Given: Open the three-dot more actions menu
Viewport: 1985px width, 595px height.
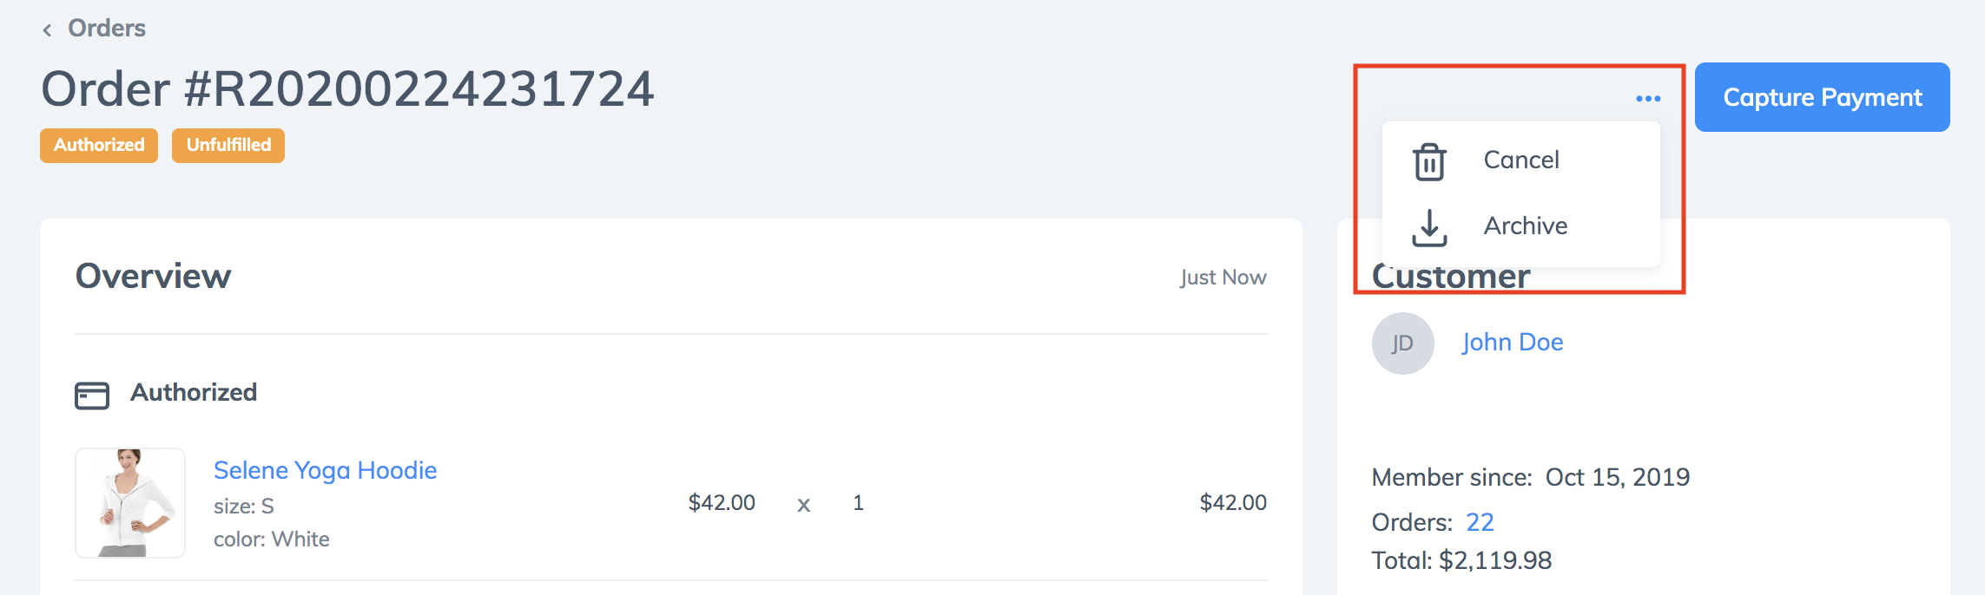Looking at the screenshot, I should tap(1648, 99).
